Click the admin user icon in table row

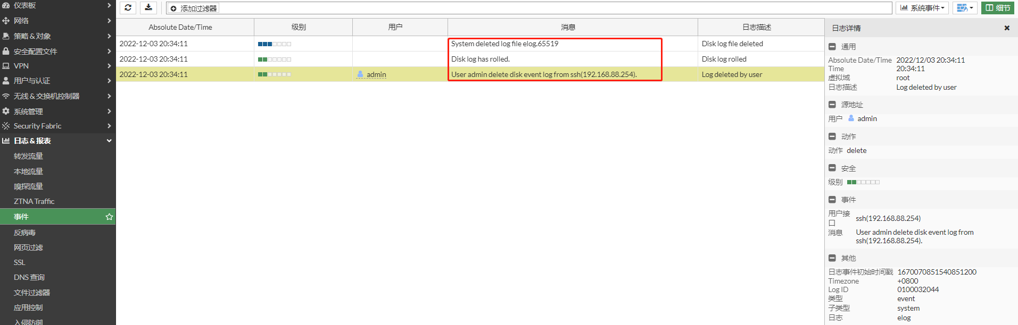click(x=360, y=74)
